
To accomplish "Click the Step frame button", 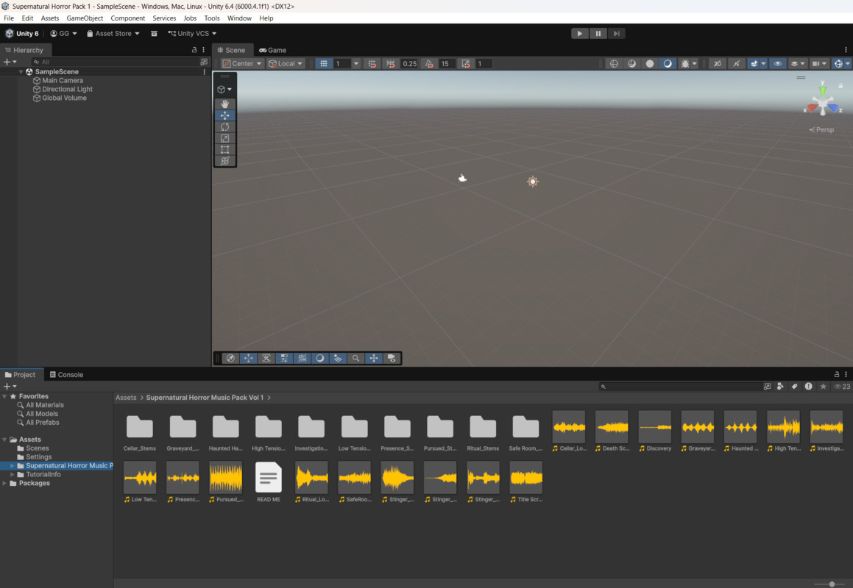I will coord(616,33).
